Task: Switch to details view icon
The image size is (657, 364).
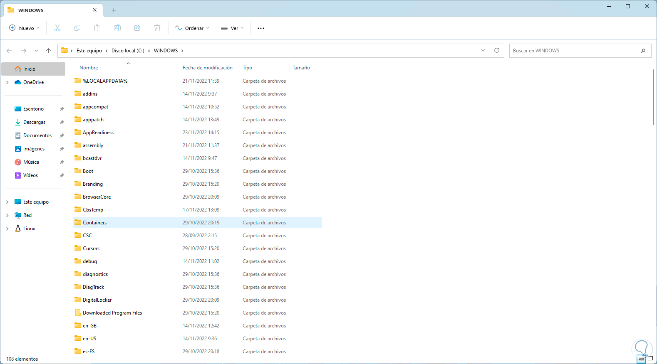Action: 641,359
